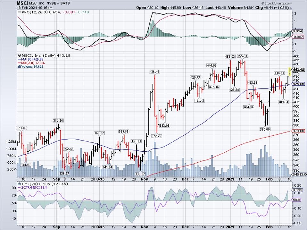Click the 369.86 price label
The image size is (307, 230).
click(124, 132)
